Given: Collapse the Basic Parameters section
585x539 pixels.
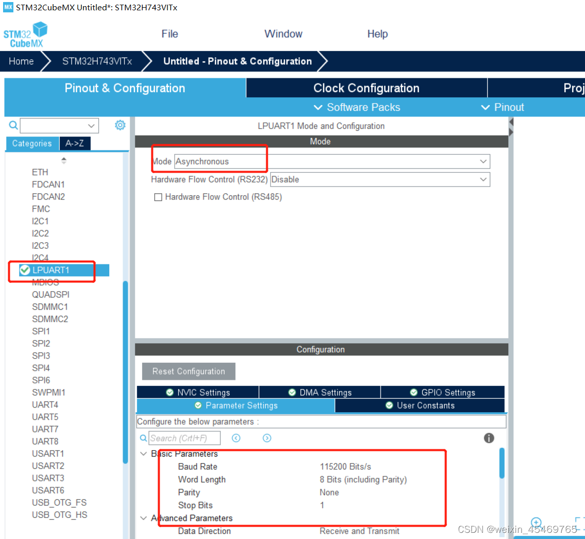Looking at the screenshot, I should coord(143,454).
